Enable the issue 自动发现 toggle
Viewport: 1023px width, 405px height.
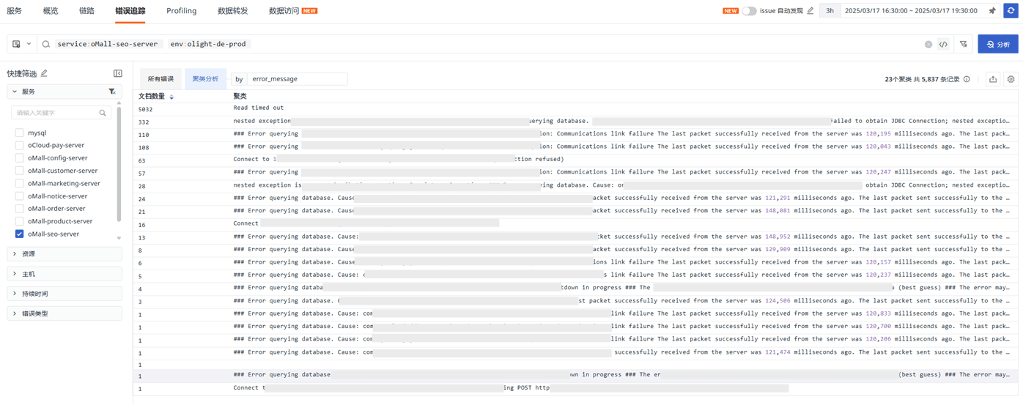pyautogui.click(x=749, y=11)
